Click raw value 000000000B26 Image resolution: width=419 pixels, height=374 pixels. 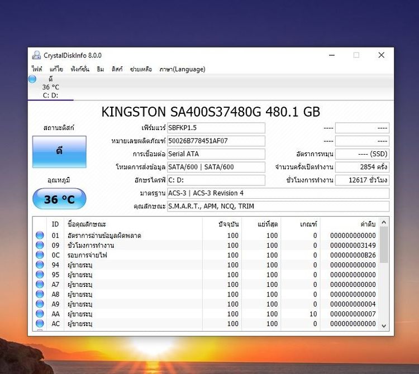(x=353, y=255)
